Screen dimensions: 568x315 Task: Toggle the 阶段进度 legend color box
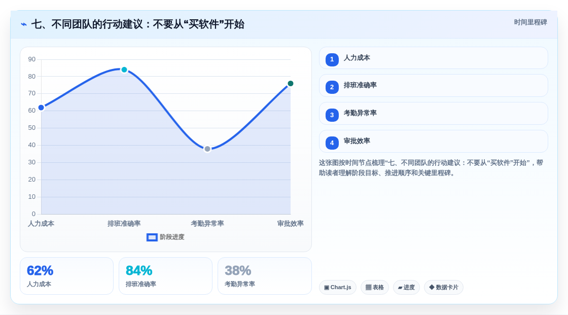(x=152, y=237)
